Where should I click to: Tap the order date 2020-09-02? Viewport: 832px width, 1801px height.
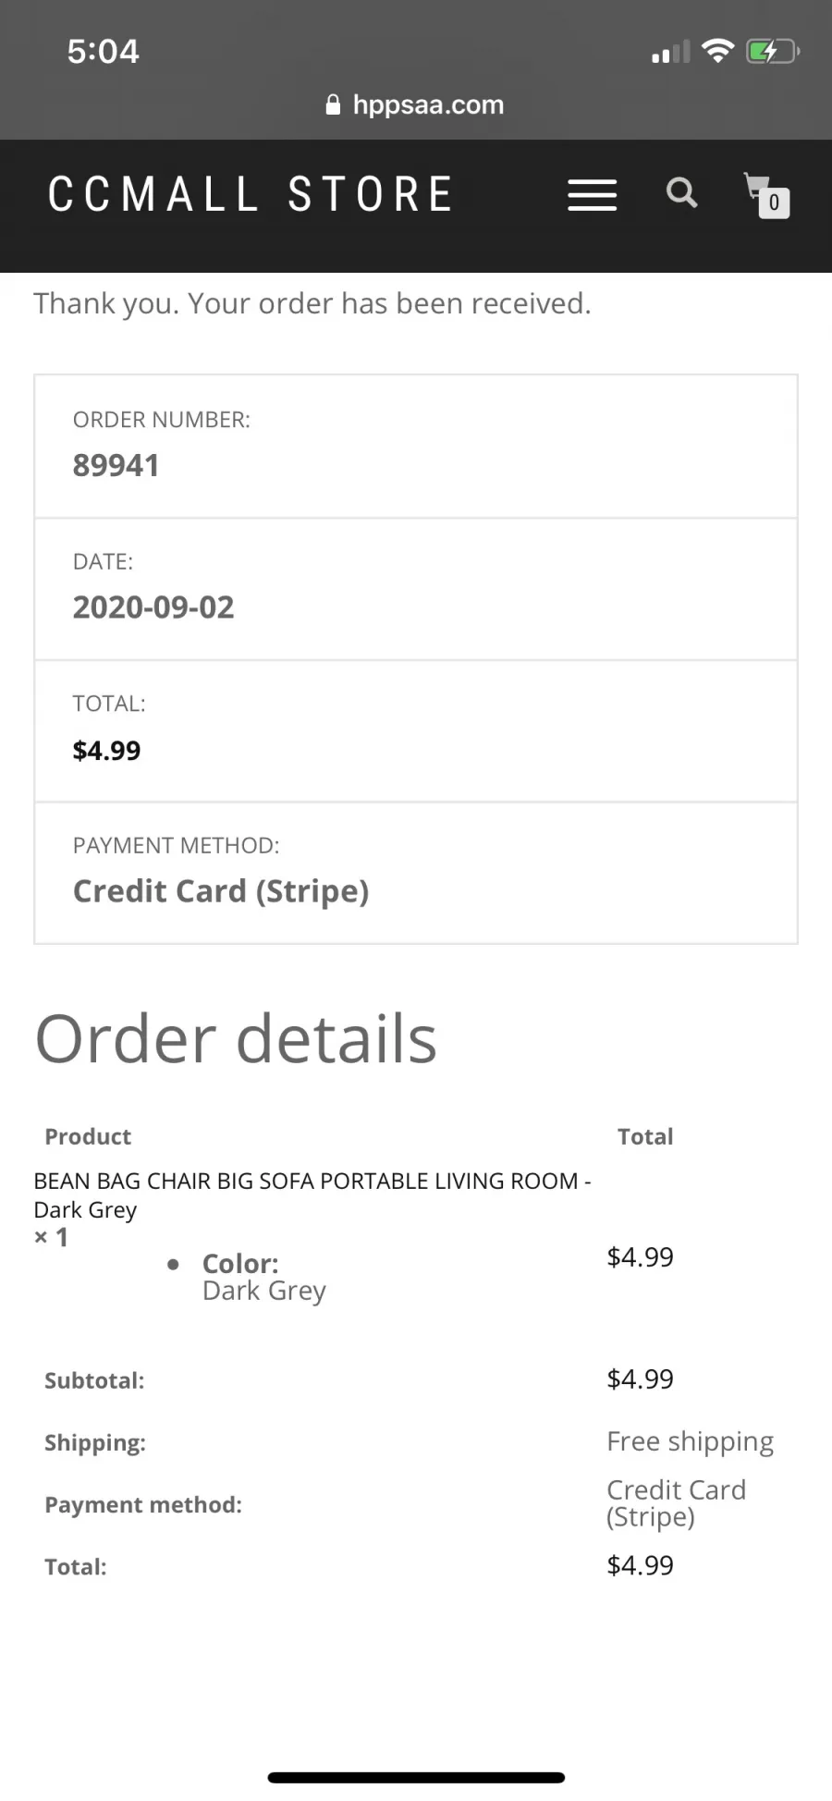pos(153,607)
